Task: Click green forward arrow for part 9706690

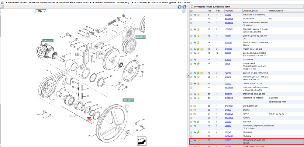Action: point(198,49)
